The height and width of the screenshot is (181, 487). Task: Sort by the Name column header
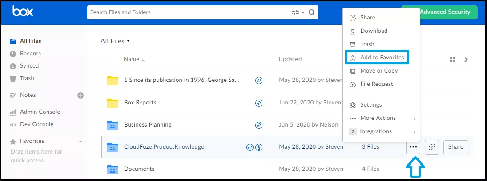click(x=131, y=59)
